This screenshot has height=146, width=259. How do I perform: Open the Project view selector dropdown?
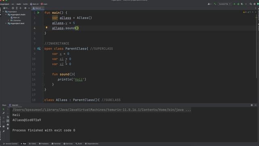(6, 8)
